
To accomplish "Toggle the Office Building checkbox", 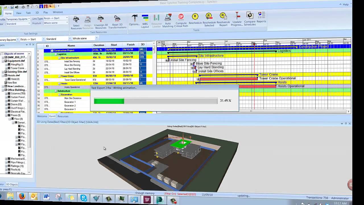I will [x=6, y=90].
